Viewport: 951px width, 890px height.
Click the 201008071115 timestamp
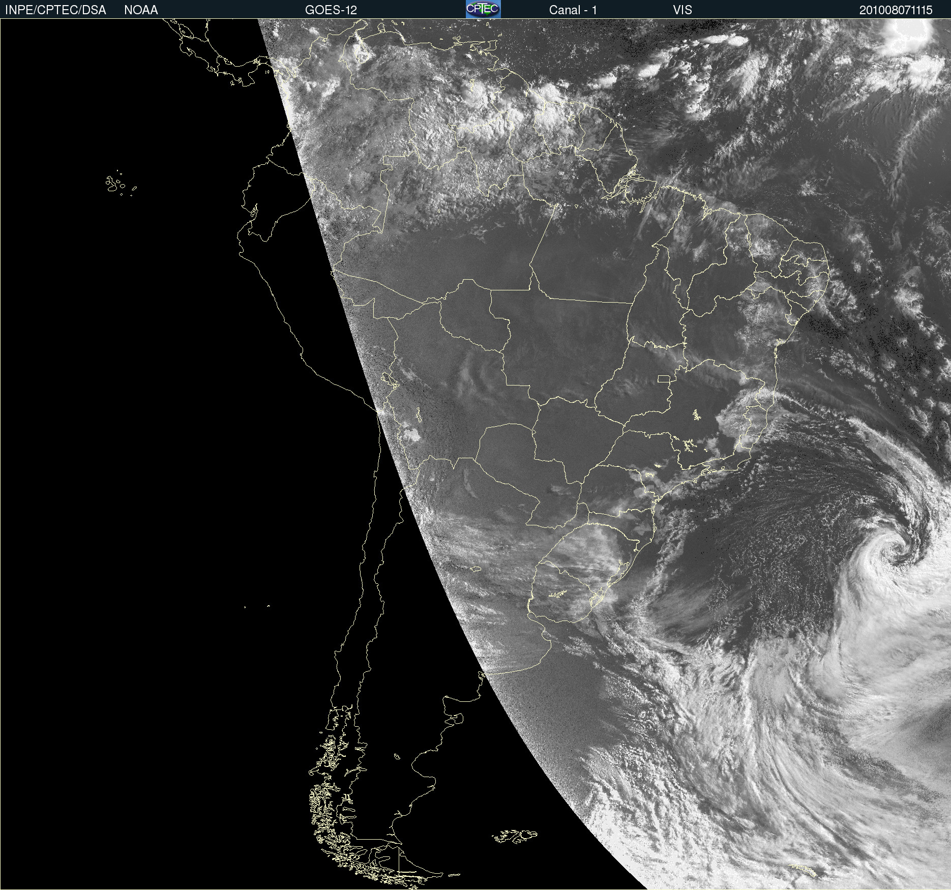coord(896,10)
